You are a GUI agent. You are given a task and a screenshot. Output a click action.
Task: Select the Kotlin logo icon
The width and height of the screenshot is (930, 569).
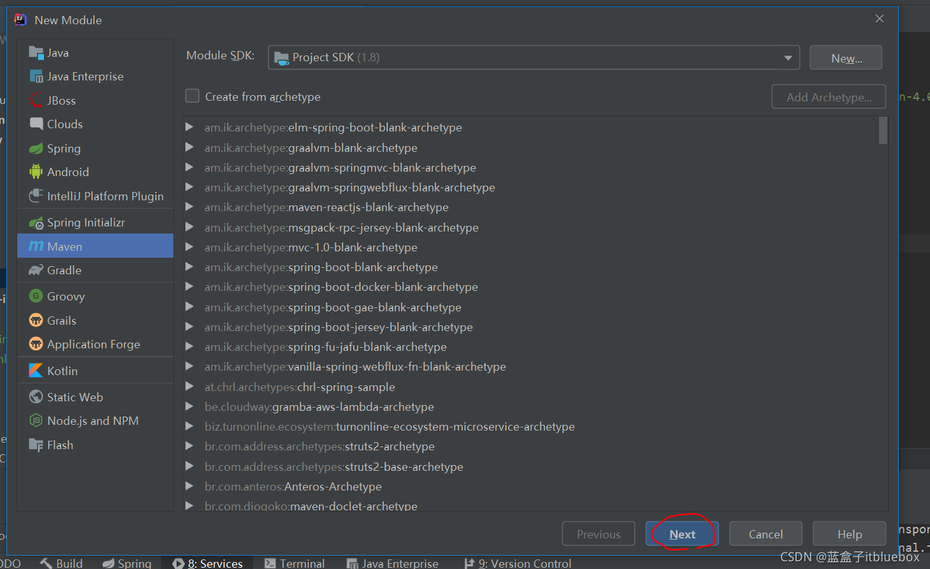tap(36, 371)
